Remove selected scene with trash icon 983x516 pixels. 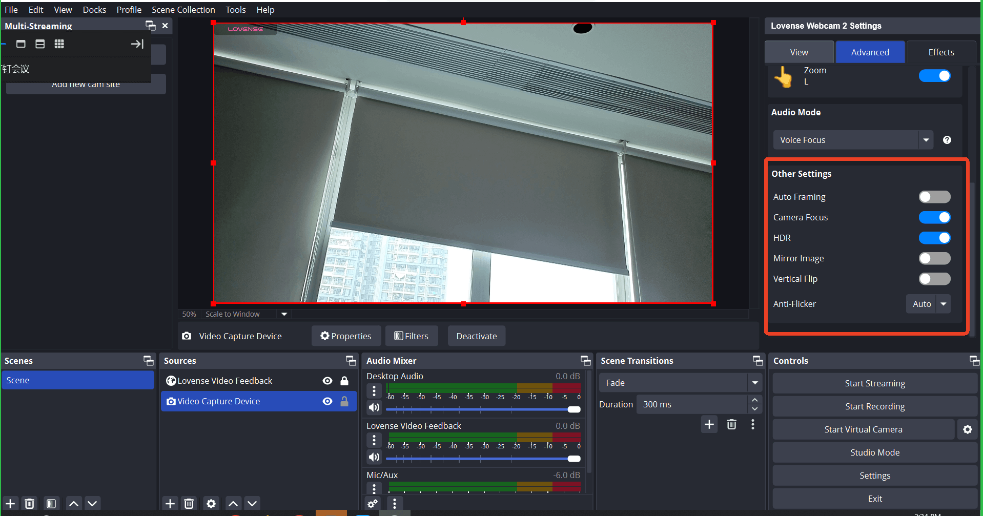click(x=30, y=504)
